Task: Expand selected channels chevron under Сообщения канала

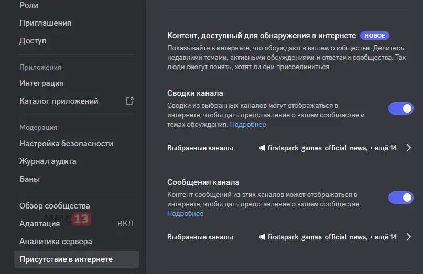Action: coord(409,237)
